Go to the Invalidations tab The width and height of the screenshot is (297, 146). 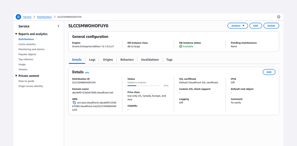[150, 60]
